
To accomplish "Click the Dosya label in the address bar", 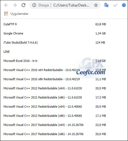I will tap(44, 5).
